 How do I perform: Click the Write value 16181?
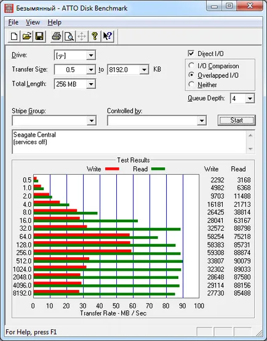(x=215, y=204)
